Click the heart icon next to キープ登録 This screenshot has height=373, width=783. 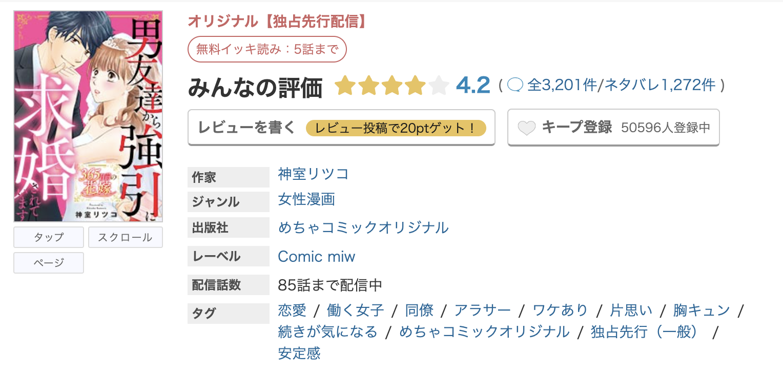tap(527, 127)
